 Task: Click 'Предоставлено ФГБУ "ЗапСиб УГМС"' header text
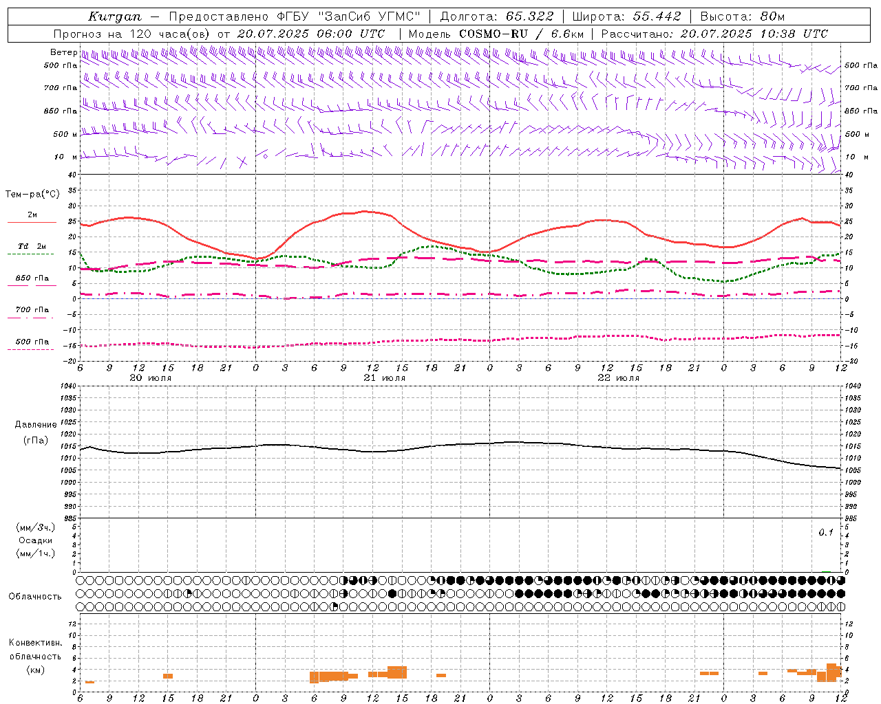tap(294, 16)
